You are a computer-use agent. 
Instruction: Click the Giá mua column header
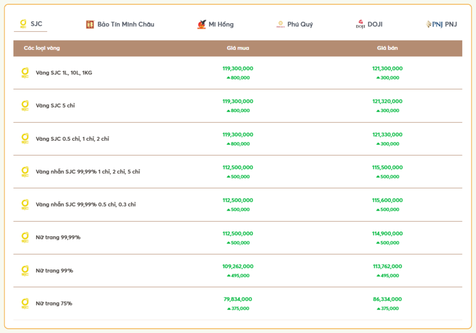pyautogui.click(x=238, y=48)
